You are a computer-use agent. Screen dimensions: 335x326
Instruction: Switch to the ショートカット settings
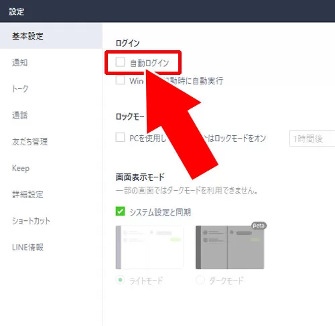[31, 221]
